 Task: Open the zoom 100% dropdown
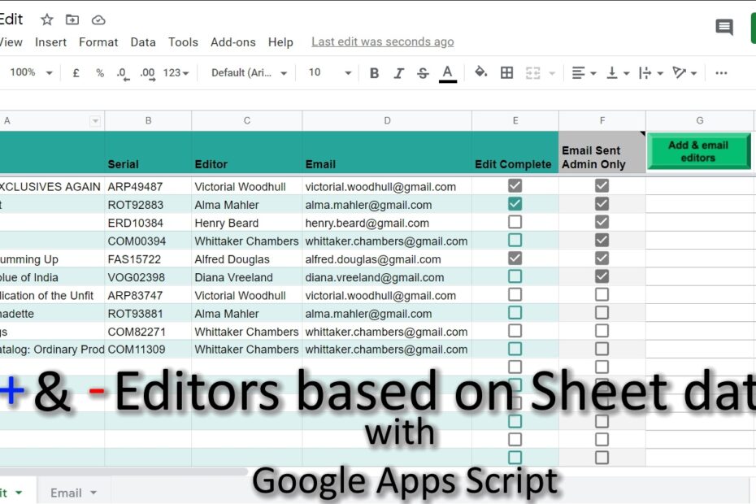31,73
